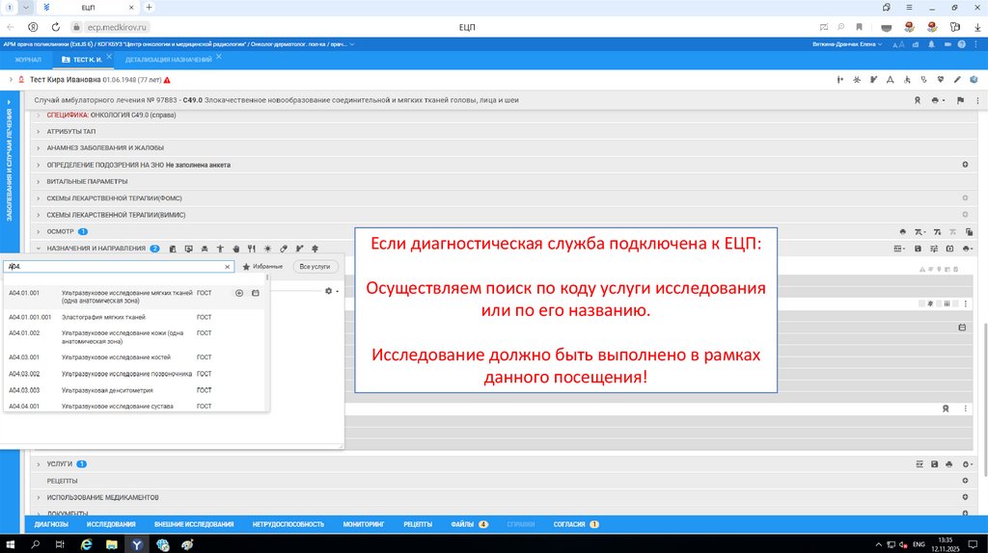Image resolution: width=988 pixels, height=553 pixels.
Task: Clear the service search field with X
Action: (228, 266)
